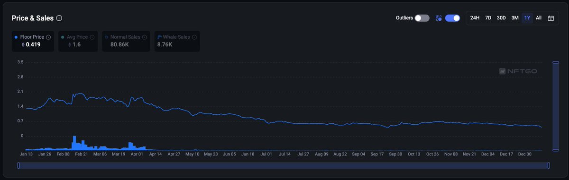Open the Price & Sales info tooltip icon
The height and width of the screenshot is (180, 569).
pyautogui.click(x=59, y=18)
